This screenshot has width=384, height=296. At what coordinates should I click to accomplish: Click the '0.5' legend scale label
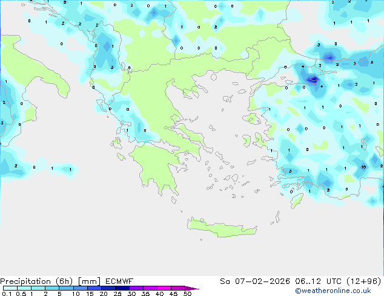coord(21,294)
